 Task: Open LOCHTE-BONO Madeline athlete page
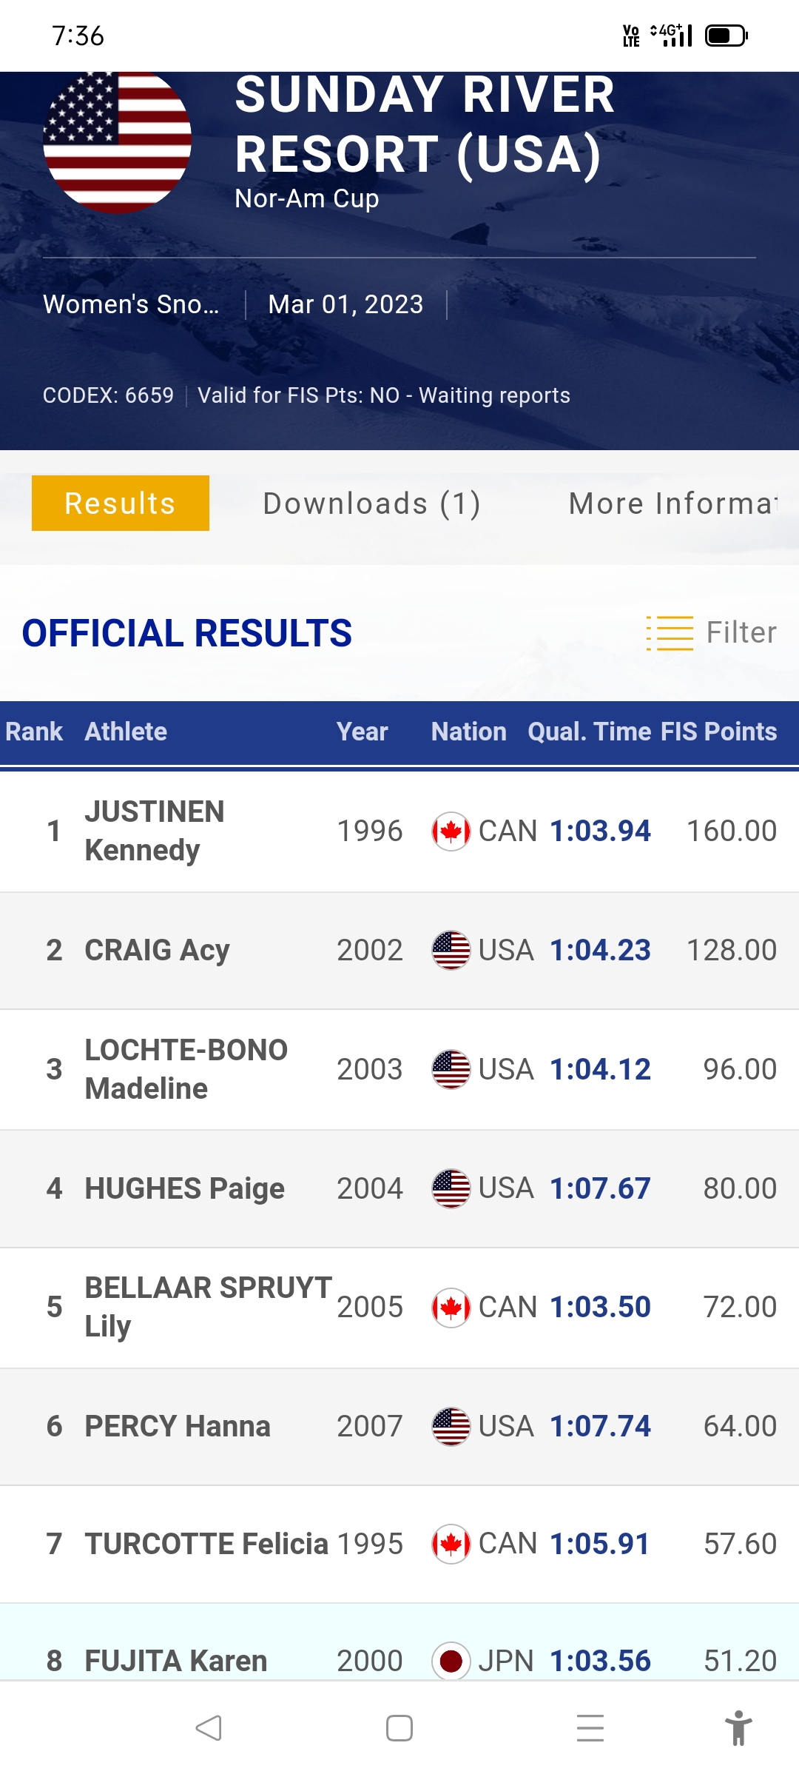pos(186,1069)
